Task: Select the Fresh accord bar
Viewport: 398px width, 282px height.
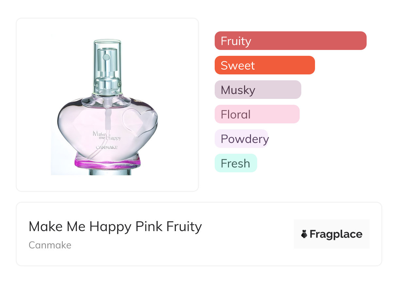Action: pyautogui.click(x=236, y=163)
